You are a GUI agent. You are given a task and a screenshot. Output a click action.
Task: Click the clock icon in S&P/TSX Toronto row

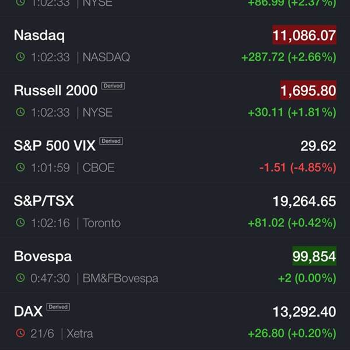coord(20,223)
